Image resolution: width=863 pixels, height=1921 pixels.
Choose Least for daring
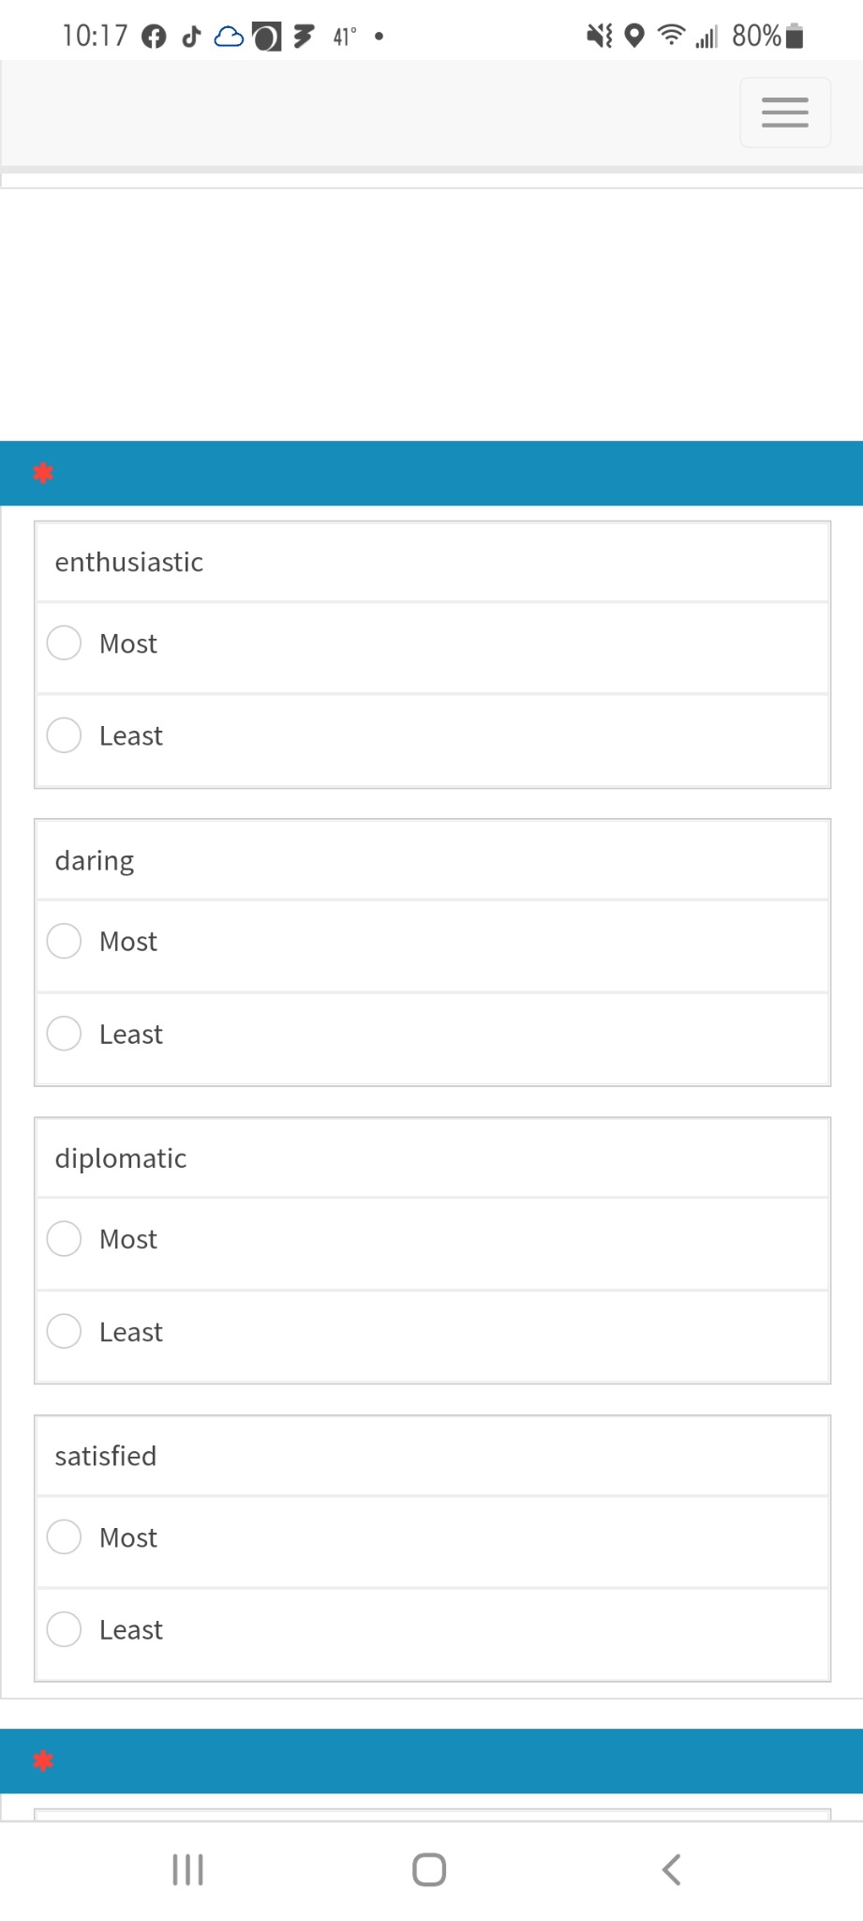tap(64, 1034)
